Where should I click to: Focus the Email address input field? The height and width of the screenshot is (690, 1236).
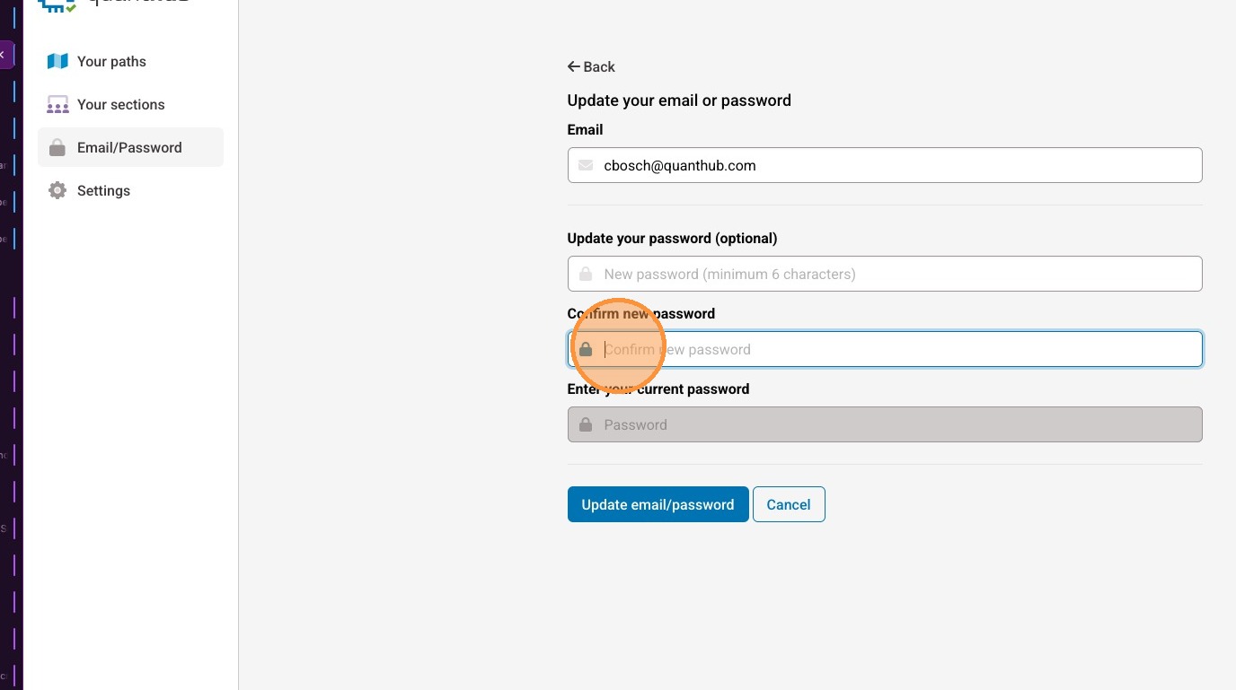point(898,166)
